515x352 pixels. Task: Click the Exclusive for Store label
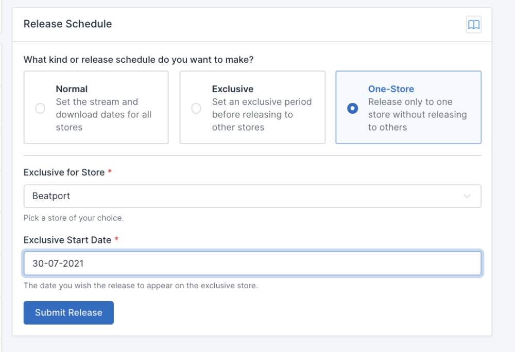tap(64, 172)
